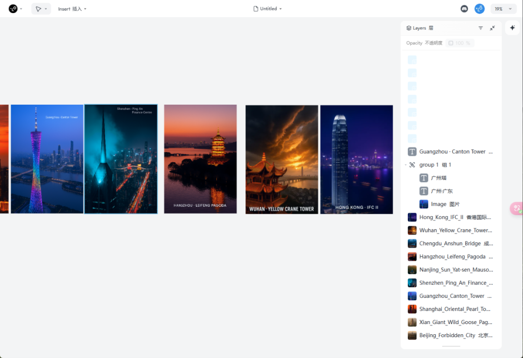Select the Beijing_Forbidden_City layer
The height and width of the screenshot is (358, 523).
451,335
